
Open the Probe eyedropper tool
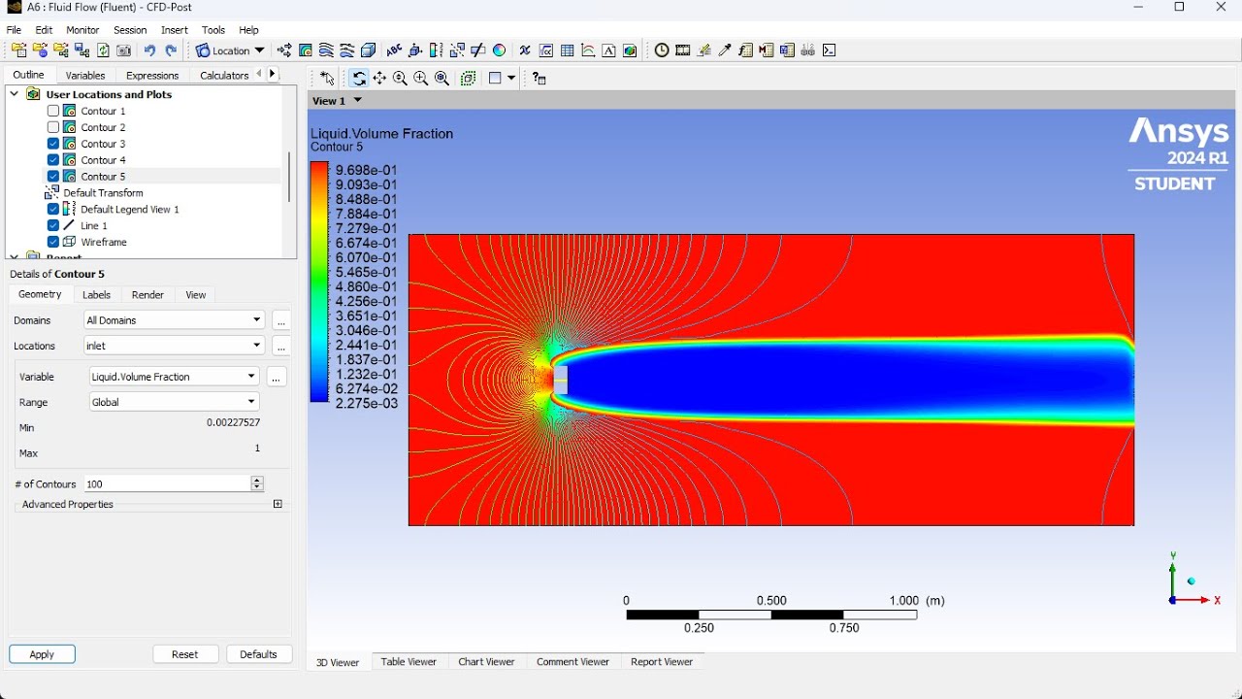tap(724, 50)
